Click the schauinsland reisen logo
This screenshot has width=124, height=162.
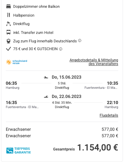[17, 62]
